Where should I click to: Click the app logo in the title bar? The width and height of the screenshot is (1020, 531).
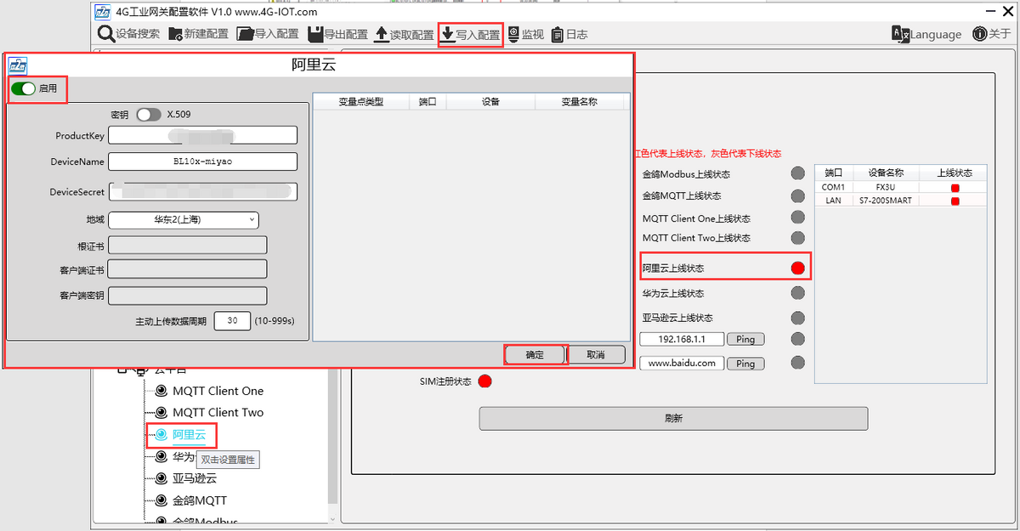(102, 12)
